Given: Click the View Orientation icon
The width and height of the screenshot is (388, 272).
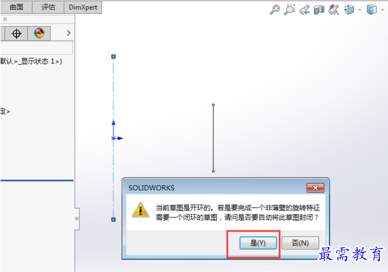Looking at the screenshot, I should (349, 10).
